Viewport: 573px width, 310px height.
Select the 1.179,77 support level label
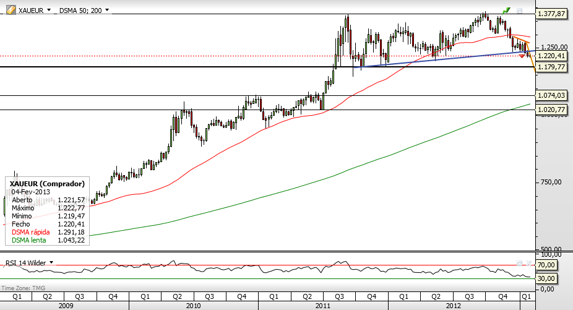point(551,67)
